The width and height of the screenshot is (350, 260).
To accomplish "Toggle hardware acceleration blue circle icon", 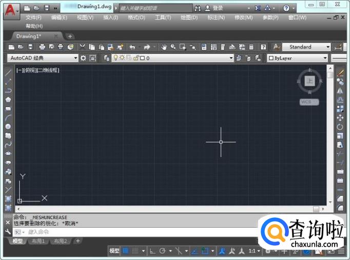I will coord(307,252).
